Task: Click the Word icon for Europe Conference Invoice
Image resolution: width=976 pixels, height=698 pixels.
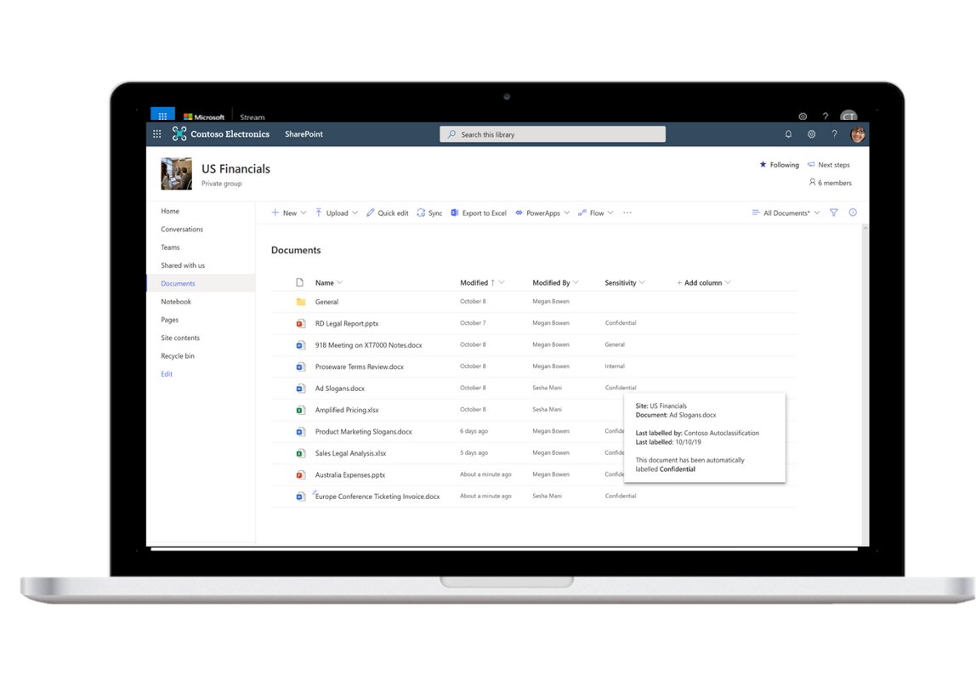Action: pos(301,497)
